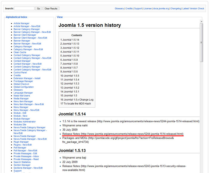Viewport: 209px width, 173px height.
Task: Open Search Statistics help entry
Action: [x=22, y=162]
